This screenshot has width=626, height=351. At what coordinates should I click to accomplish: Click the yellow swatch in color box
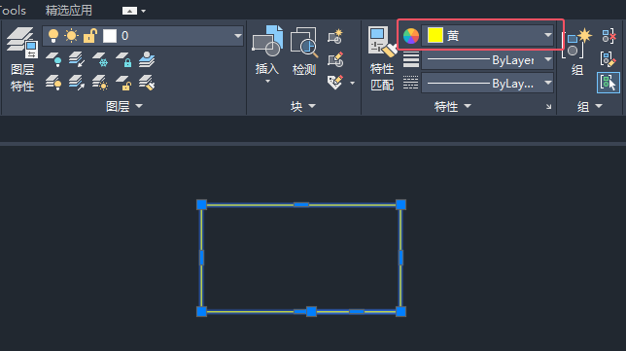tap(435, 36)
